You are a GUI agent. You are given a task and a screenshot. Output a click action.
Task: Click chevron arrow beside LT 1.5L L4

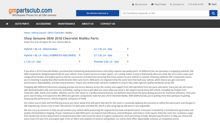pos(128,55)
